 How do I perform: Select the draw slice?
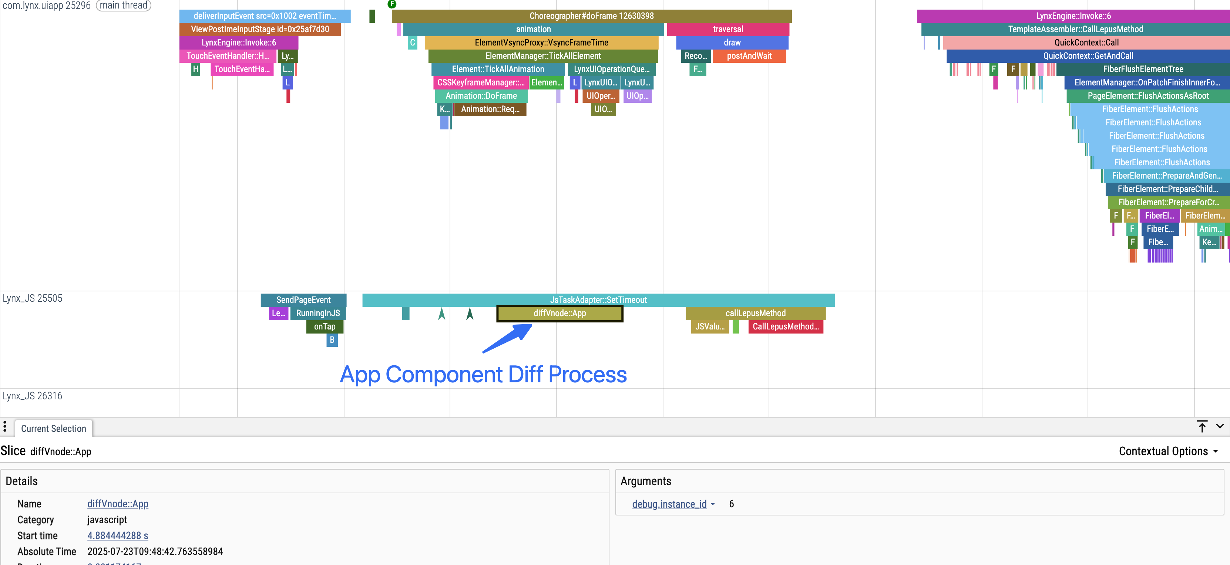(x=732, y=43)
